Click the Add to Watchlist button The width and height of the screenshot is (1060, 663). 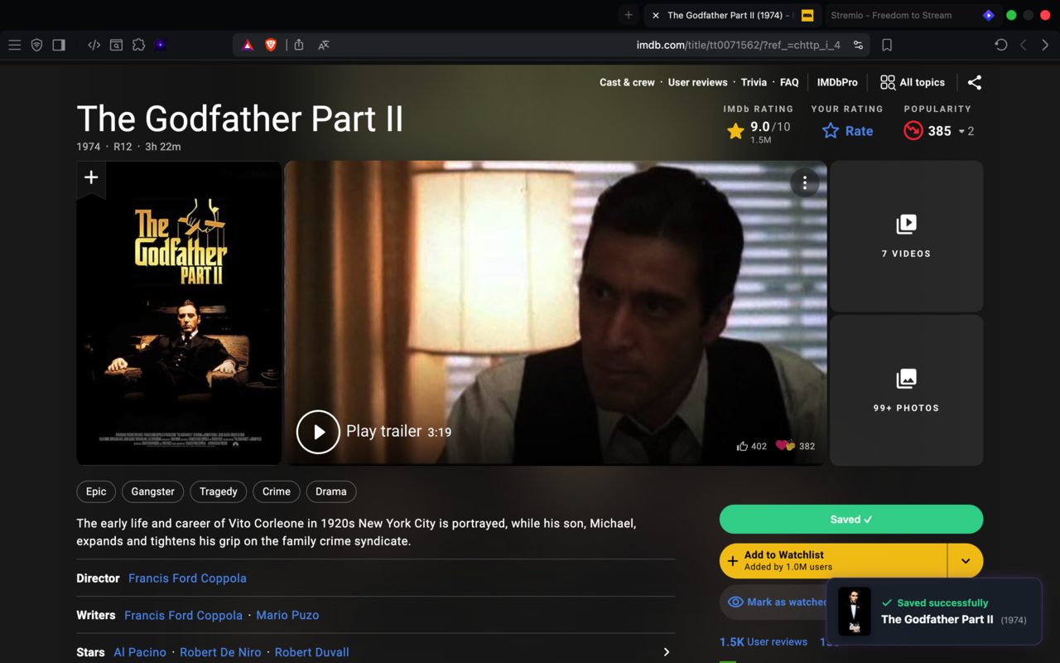(x=833, y=561)
